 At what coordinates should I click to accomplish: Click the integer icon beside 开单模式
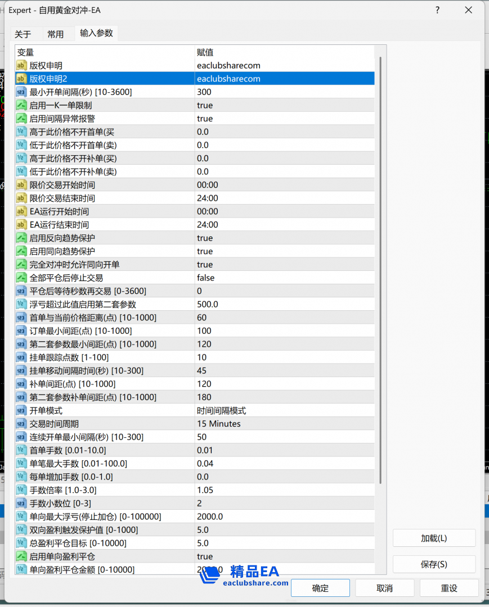pyautogui.click(x=21, y=411)
